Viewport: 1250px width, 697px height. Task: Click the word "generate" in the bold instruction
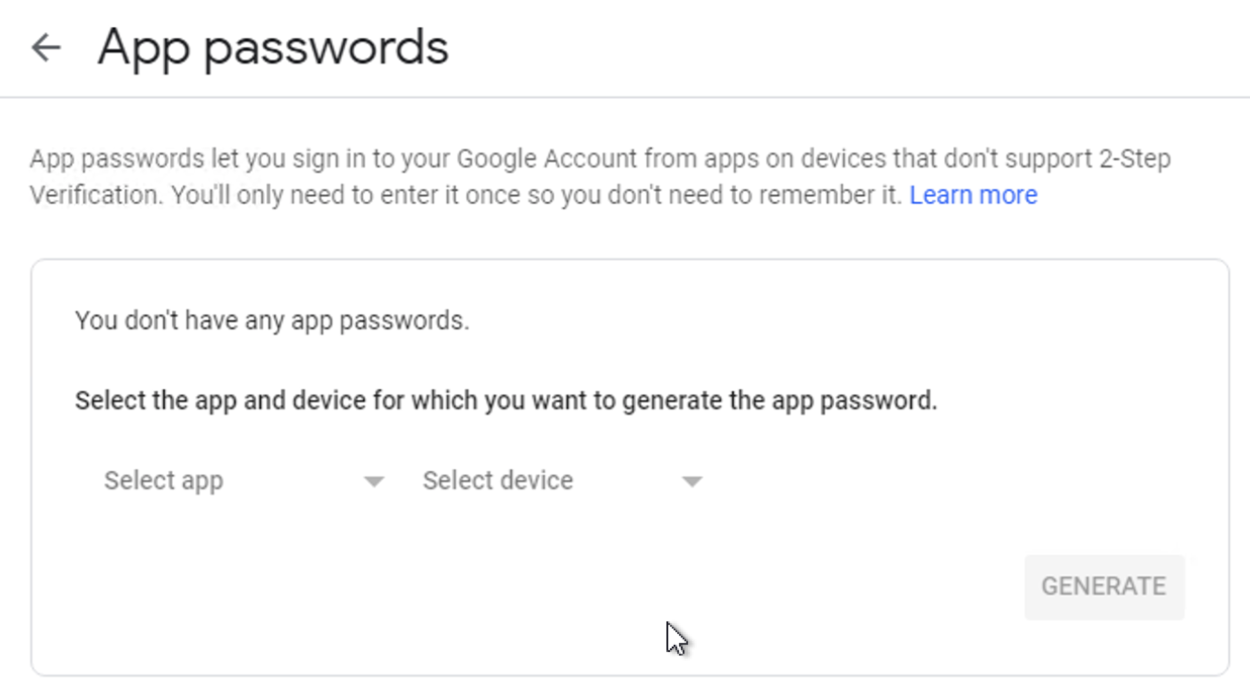(672, 401)
